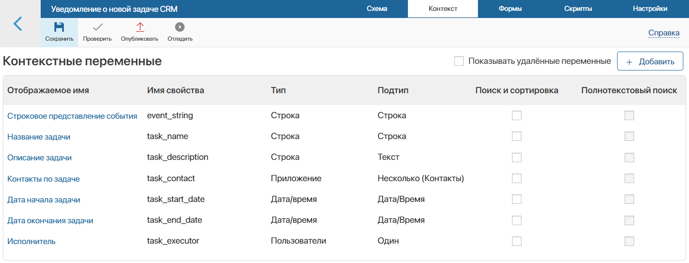Click the Контекстные переменные heading
Viewport: 689px width, 263px height.
coord(82,61)
